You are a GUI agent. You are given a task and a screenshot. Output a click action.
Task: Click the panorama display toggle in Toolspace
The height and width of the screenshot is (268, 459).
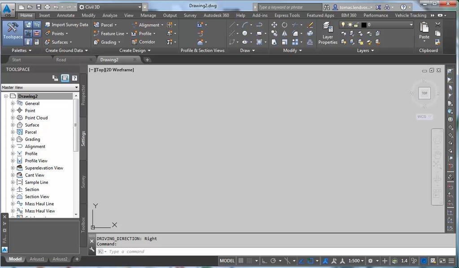[65, 78]
